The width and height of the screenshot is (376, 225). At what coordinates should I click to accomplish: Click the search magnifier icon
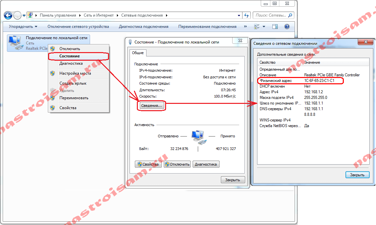click(x=290, y=15)
